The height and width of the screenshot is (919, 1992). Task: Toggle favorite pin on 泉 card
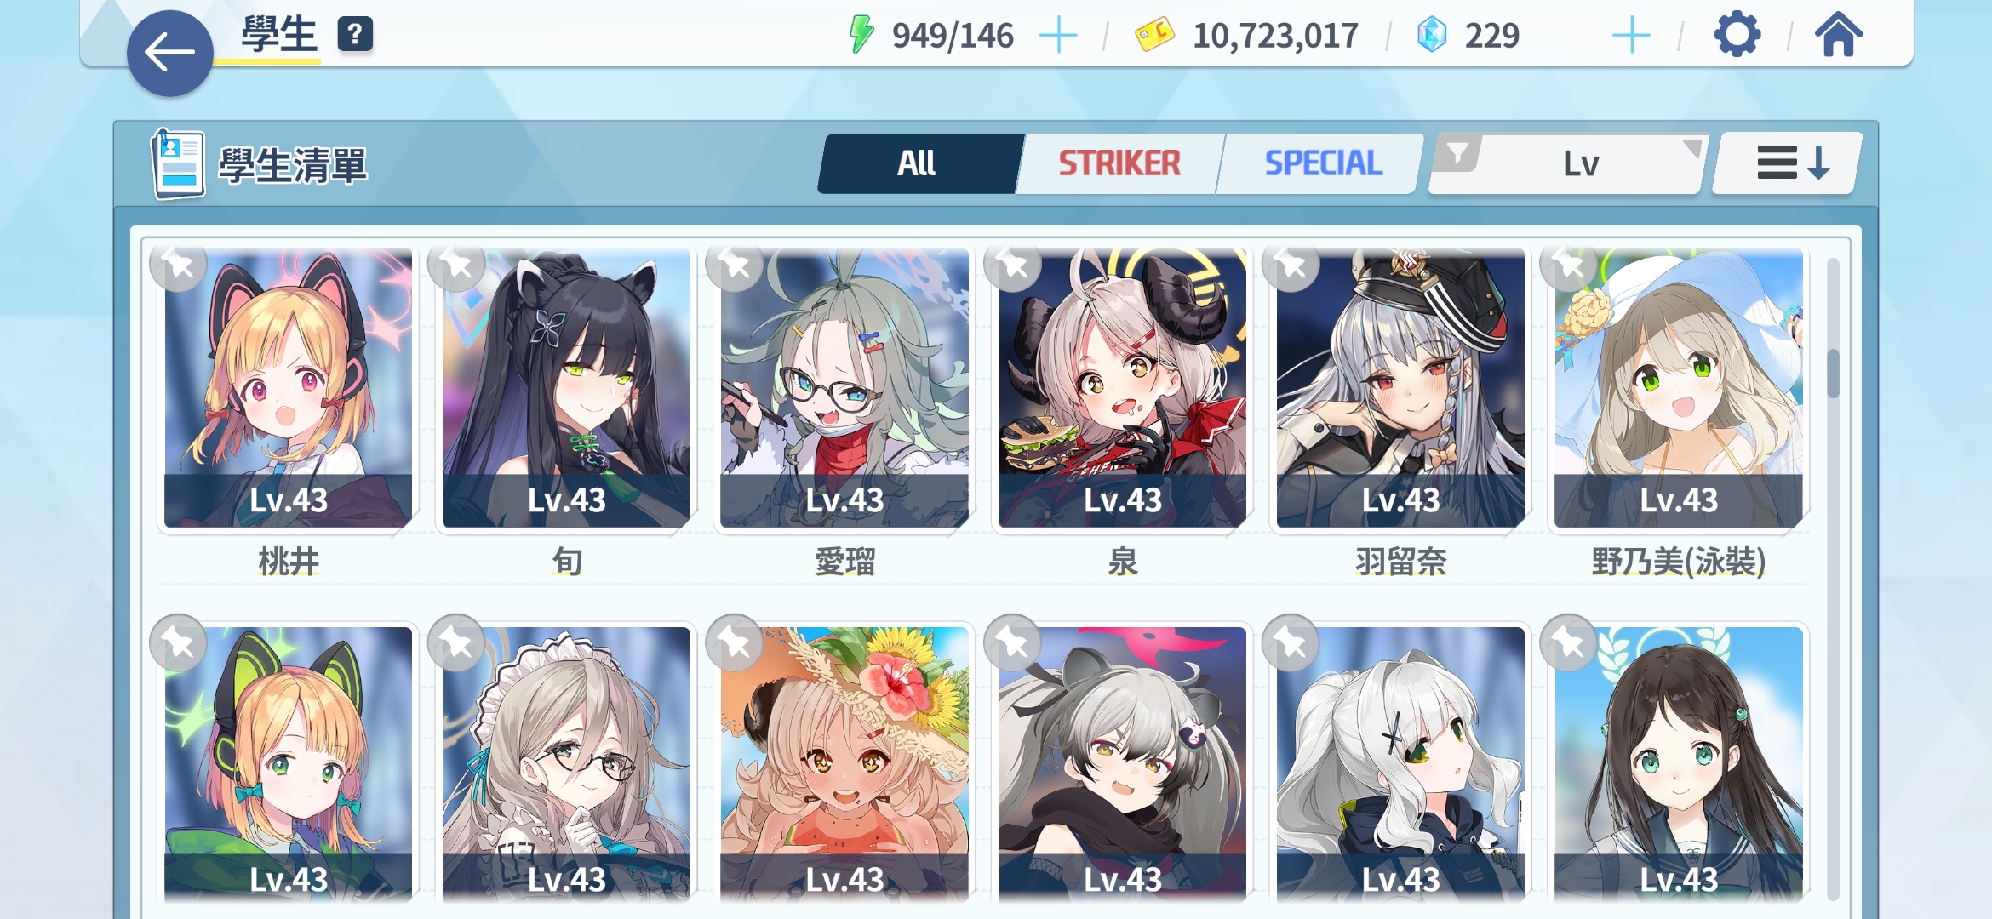tap(1012, 265)
